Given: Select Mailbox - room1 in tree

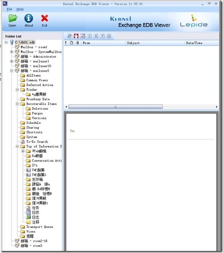Looking at the screenshot, I should point(34,47).
